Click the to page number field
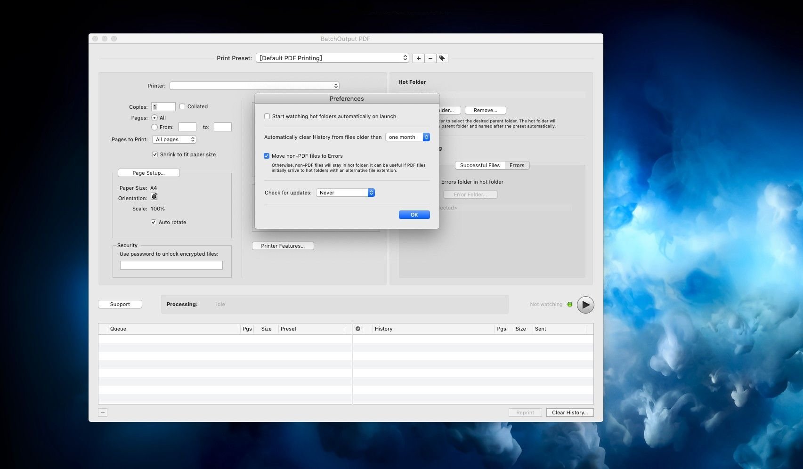 point(223,127)
